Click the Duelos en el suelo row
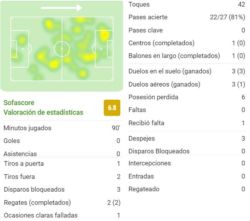Viewport: 250px width, 221px height. pyautogui.click(x=187, y=71)
